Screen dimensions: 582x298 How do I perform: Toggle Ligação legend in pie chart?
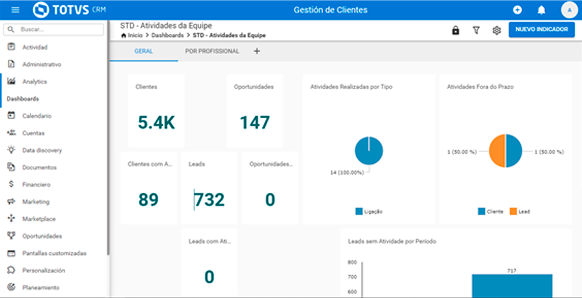tap(369, 211)
